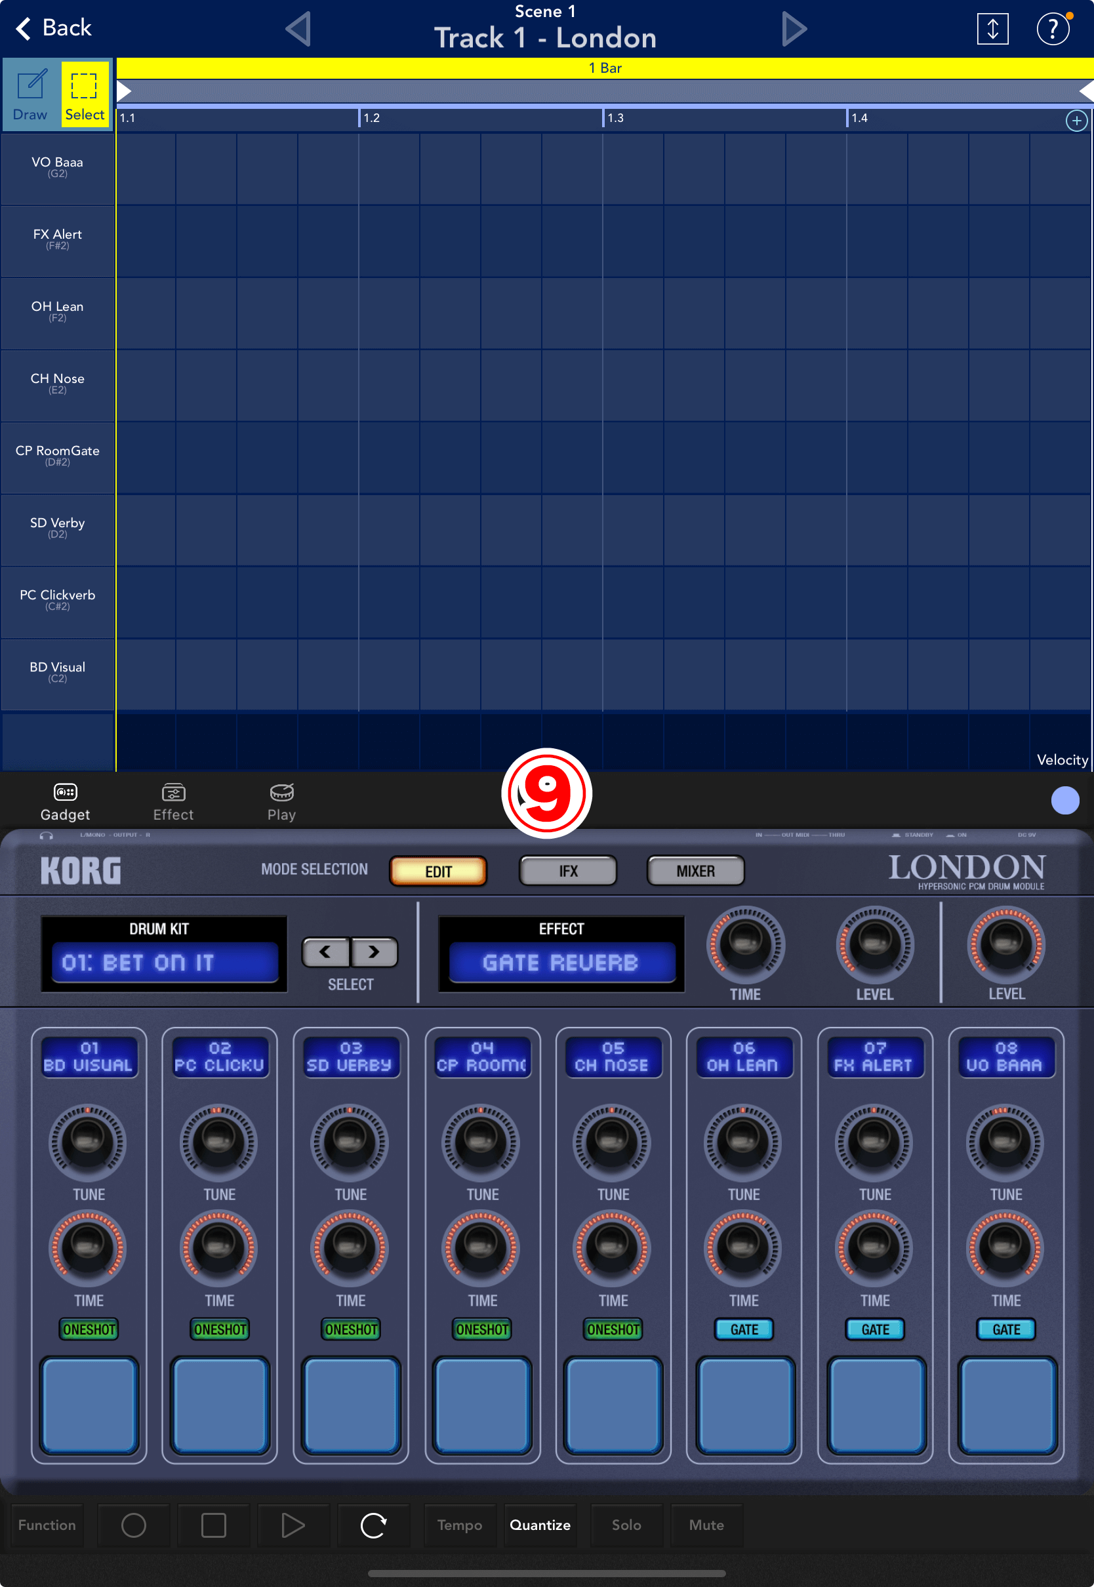Click the Velocity lane label

(1062, 759)
